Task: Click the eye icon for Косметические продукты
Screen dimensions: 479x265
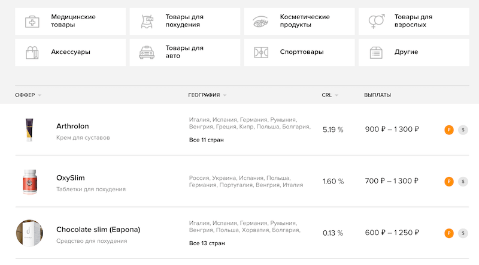Action: 262,22
